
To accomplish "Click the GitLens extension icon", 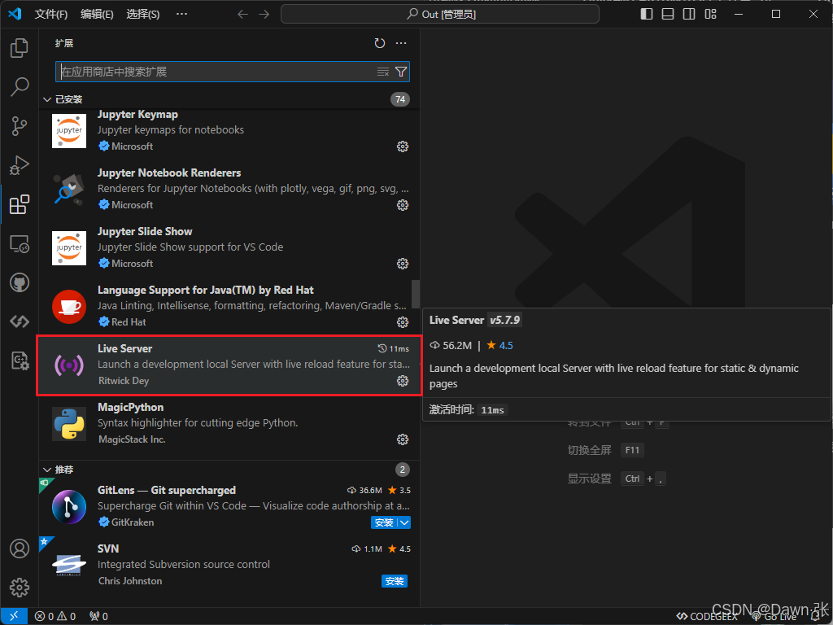I will click(x=69, y=507).
